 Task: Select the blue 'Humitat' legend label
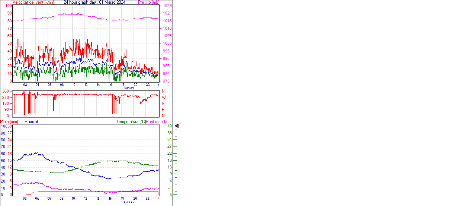[31, 122]
